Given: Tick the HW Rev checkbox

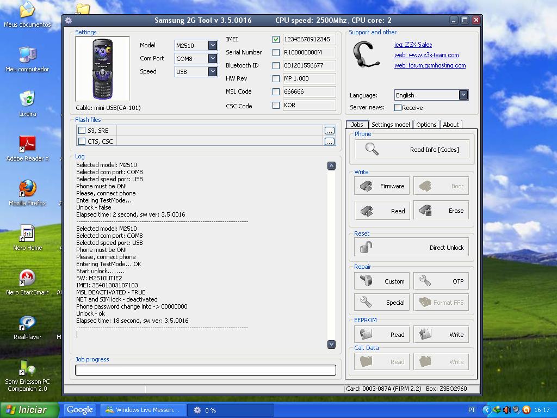Looking at the screenshot, I should coord(276,78).
